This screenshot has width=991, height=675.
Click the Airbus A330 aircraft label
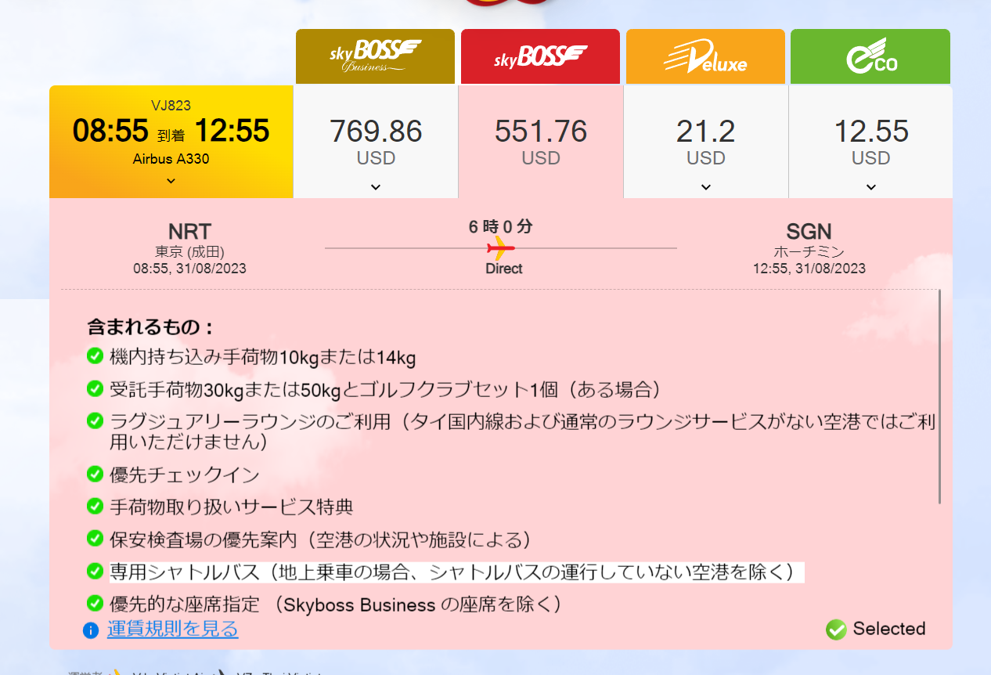171,159
